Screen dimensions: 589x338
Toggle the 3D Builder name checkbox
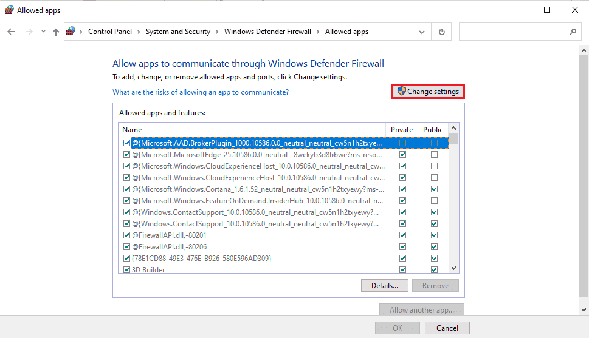(126, 270)
